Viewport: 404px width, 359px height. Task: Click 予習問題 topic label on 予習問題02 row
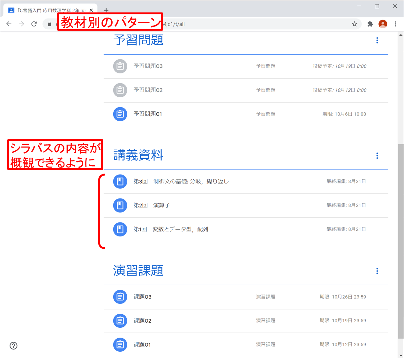tap(266, 90)
